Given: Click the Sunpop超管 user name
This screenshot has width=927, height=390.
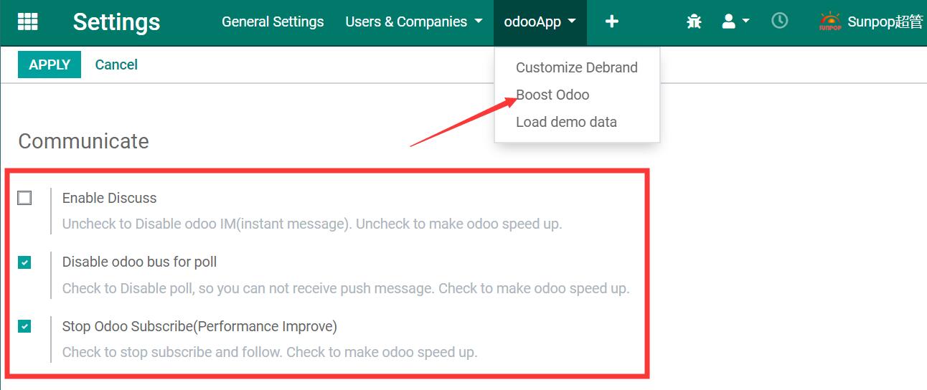Looking at the screenshot, I should pos(885,22).
